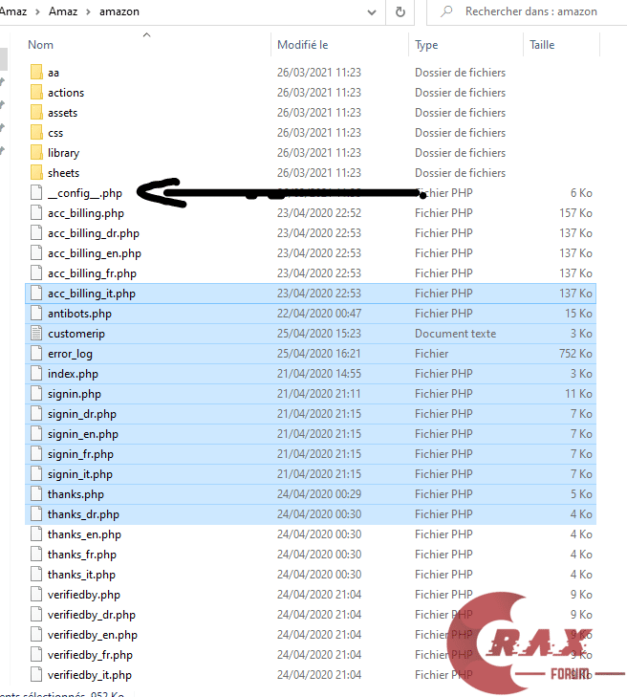The height and width of the screenshot is (697, 627).
Task: Click the customerip text document icon
Action: point(36,333)
